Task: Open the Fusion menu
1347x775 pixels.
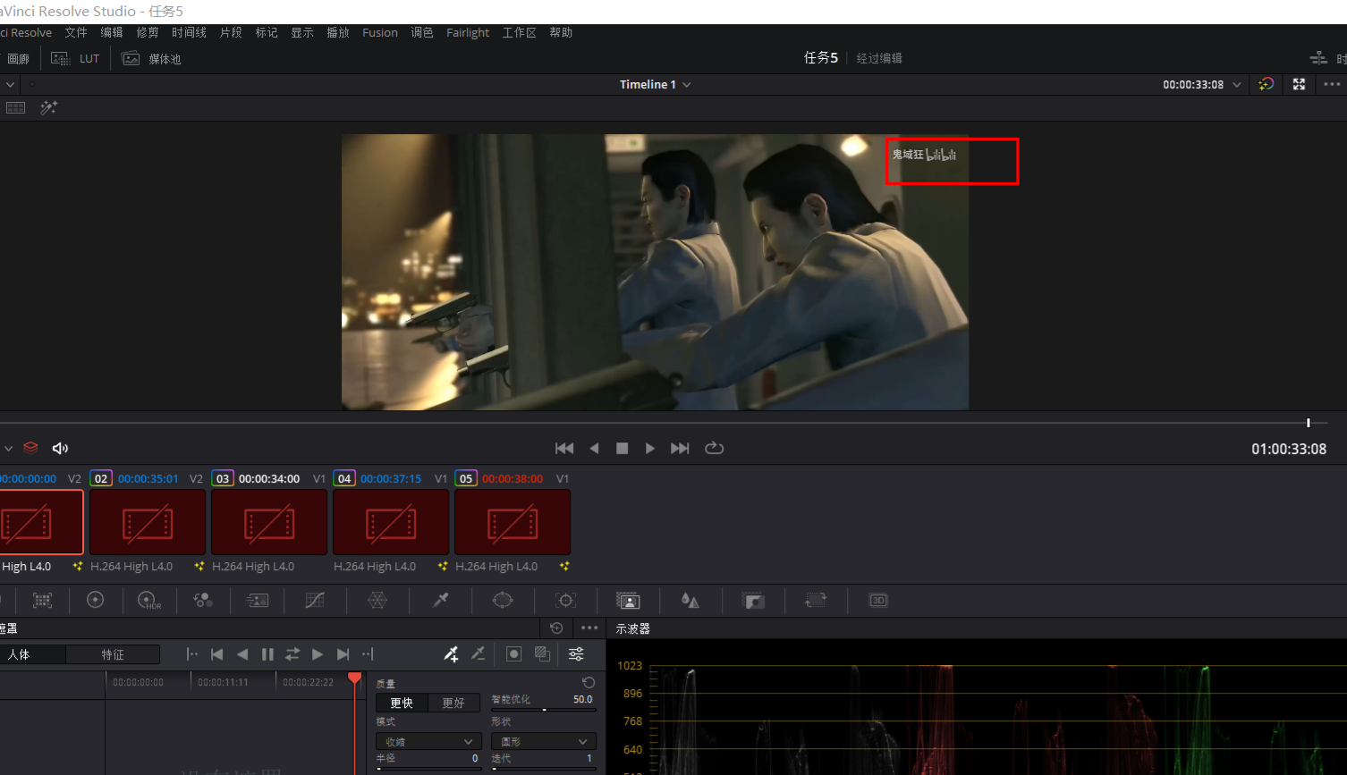Action: [x=379, y=33]
